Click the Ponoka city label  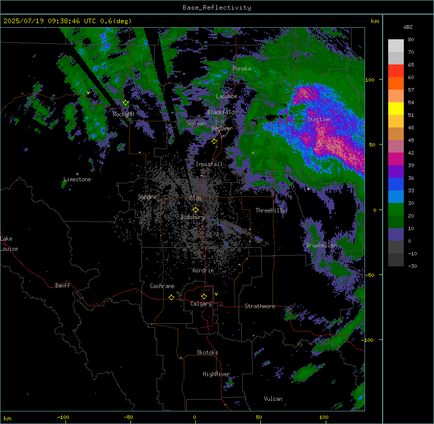[x=242, y=68]
